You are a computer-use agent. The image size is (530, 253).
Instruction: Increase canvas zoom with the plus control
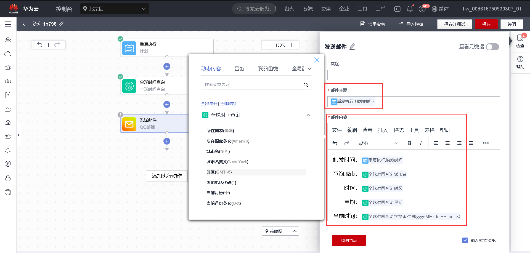[x=291, y=45]
